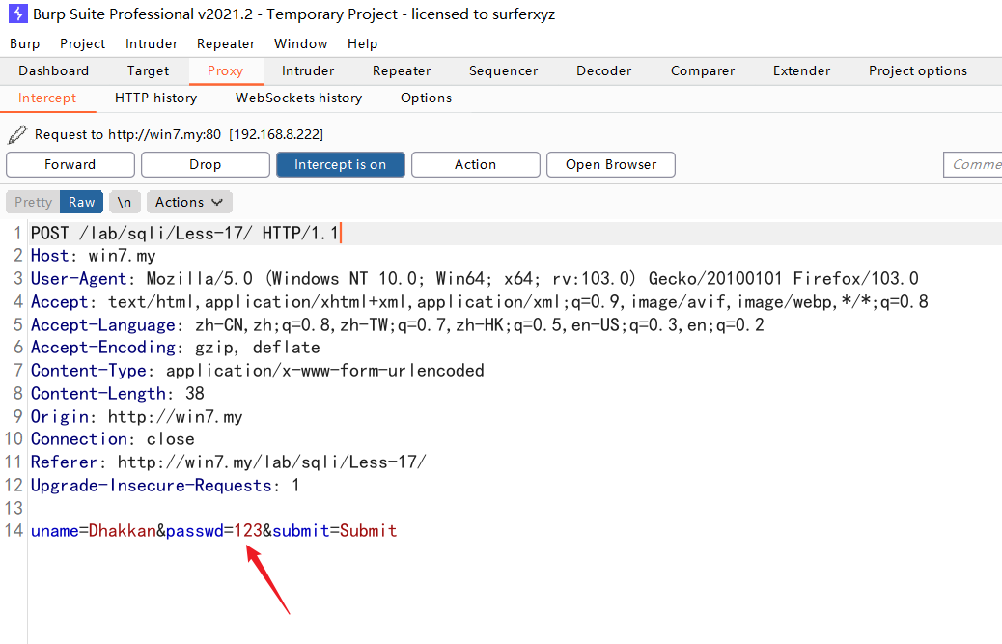Open the Burp menu

point(25,43)
